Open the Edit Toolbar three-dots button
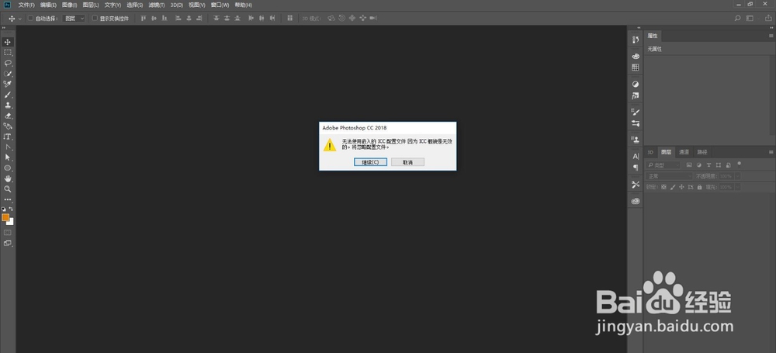776x353 pixels. (x=8, y=199)
